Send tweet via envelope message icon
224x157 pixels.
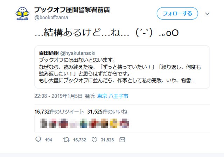pos(122,140)
